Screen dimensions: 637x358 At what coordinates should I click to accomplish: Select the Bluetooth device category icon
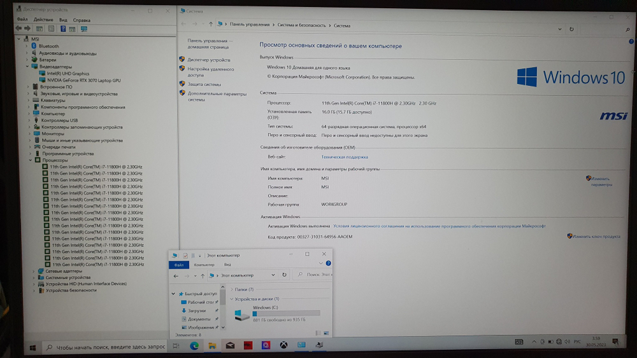coord(34,46)
